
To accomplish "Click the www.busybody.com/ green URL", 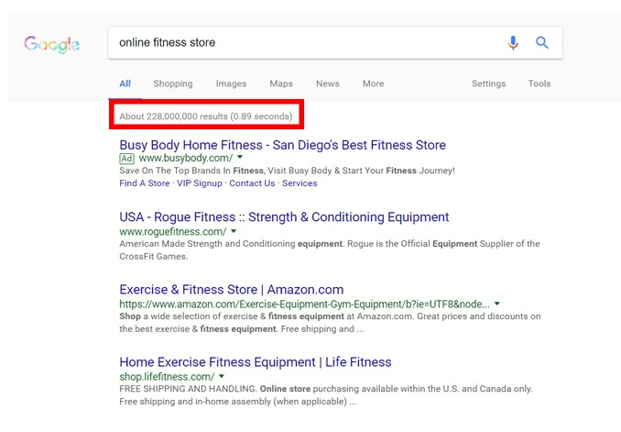I will click(x=186, y=159).
